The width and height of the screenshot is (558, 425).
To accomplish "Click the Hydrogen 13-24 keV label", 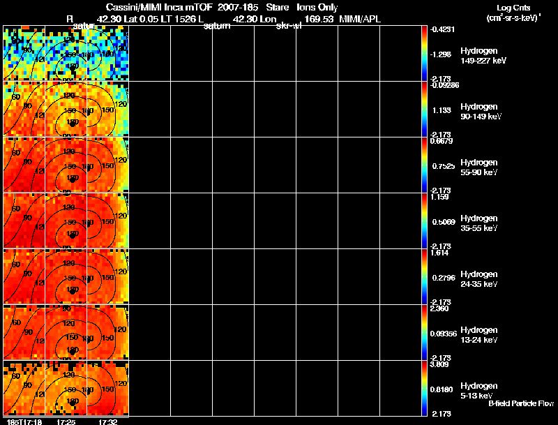I will [479, 335].
